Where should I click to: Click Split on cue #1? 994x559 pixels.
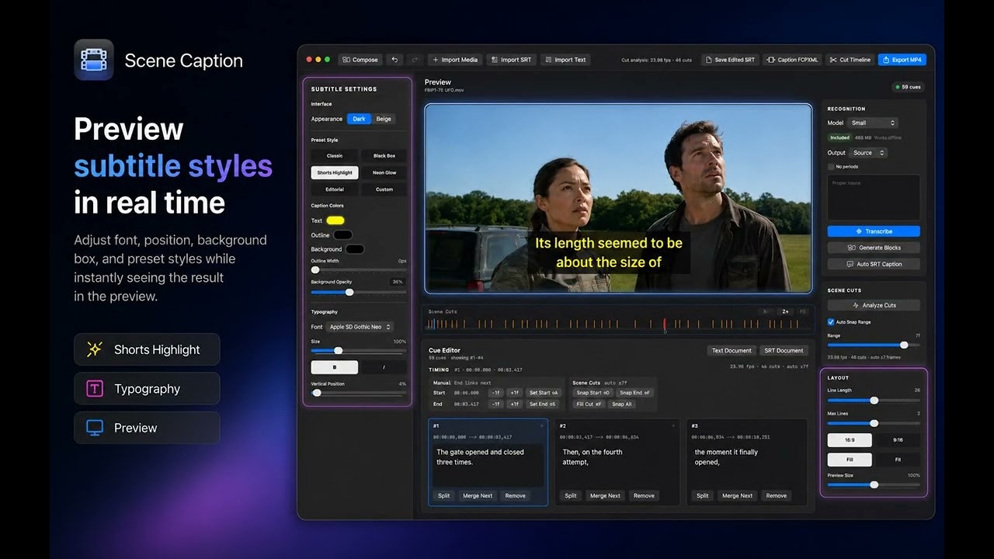[x=443, y=495]
